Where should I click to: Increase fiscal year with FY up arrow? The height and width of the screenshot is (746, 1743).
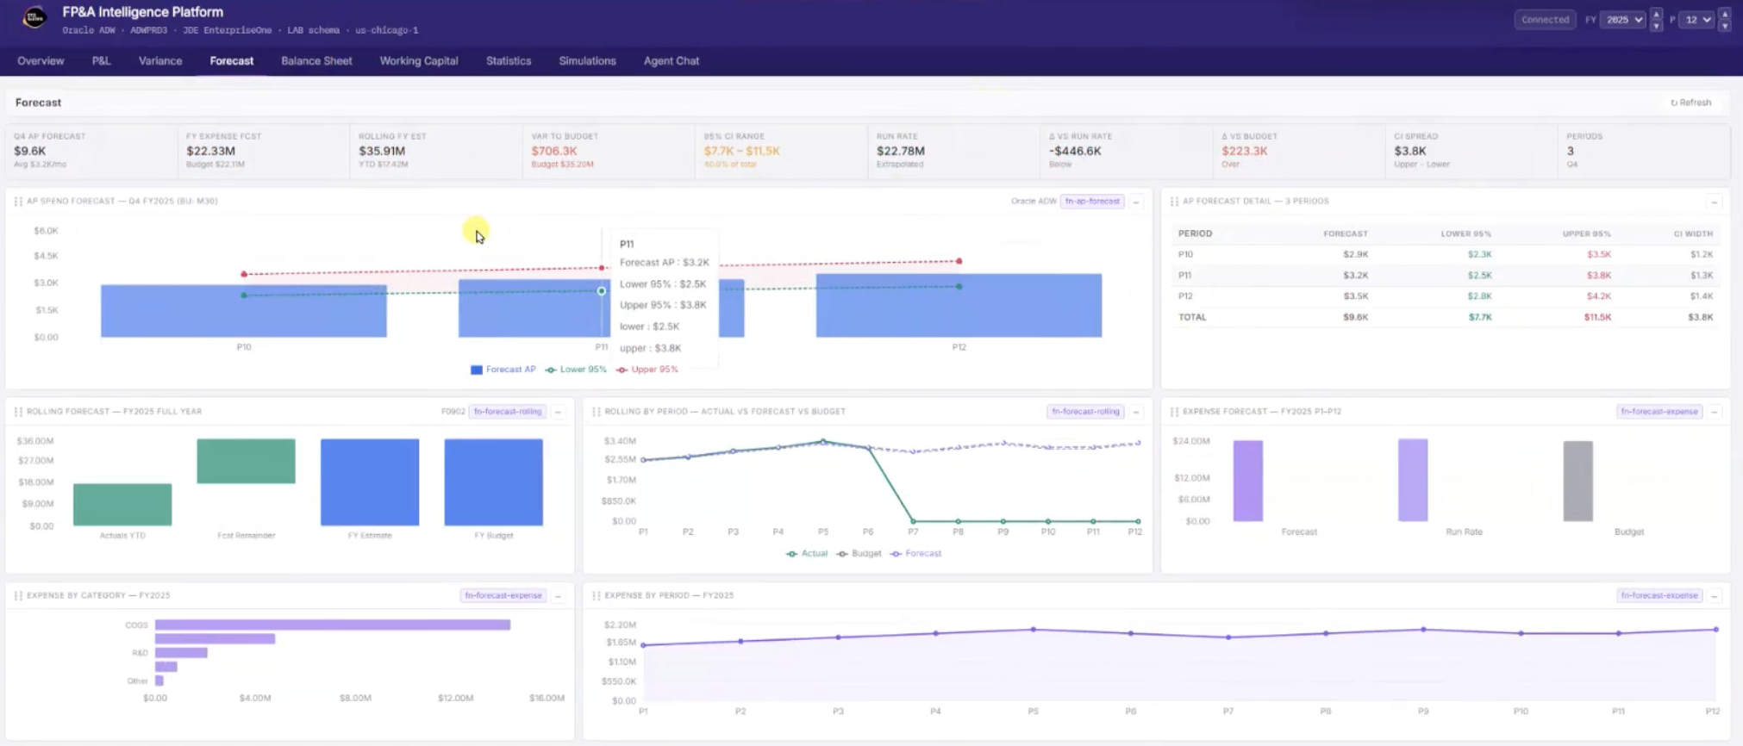click(1656, 14)
